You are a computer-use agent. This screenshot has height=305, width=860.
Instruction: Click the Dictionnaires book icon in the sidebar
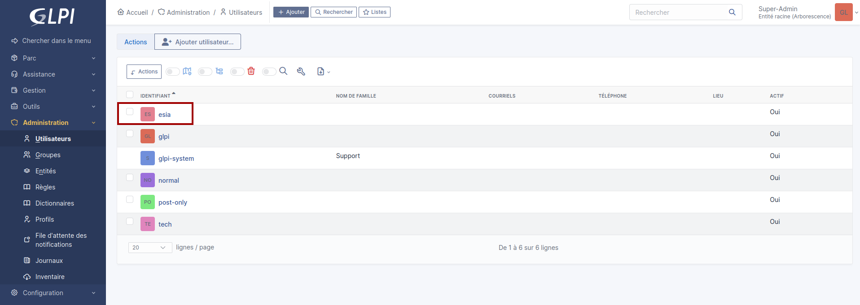[27, 203]
